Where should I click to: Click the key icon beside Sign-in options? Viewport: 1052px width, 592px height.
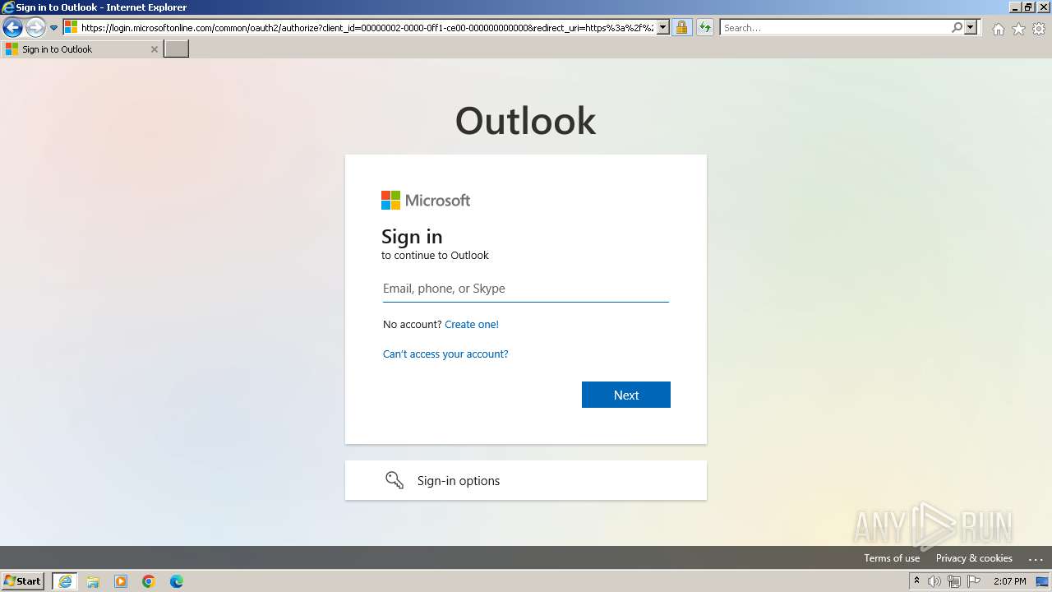[x=394, y=480]
